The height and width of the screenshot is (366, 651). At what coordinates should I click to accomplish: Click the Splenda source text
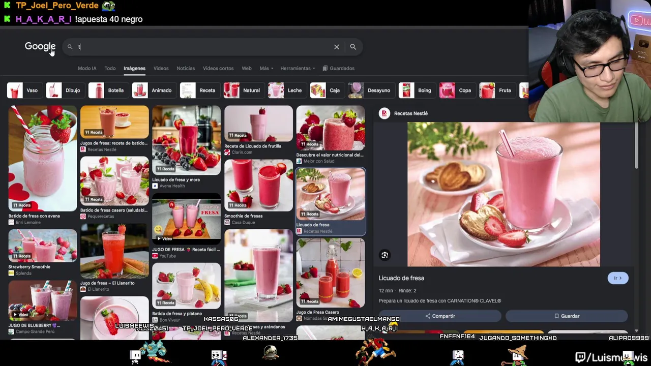point(24,273)
